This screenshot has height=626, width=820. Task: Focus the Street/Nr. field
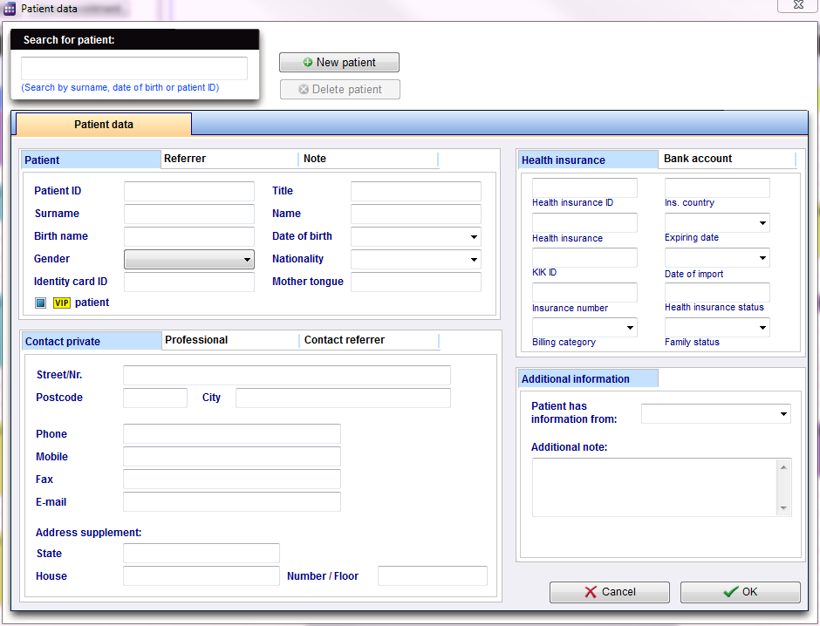(x=287, y=375)
